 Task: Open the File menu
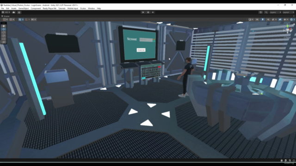point(2,8)
